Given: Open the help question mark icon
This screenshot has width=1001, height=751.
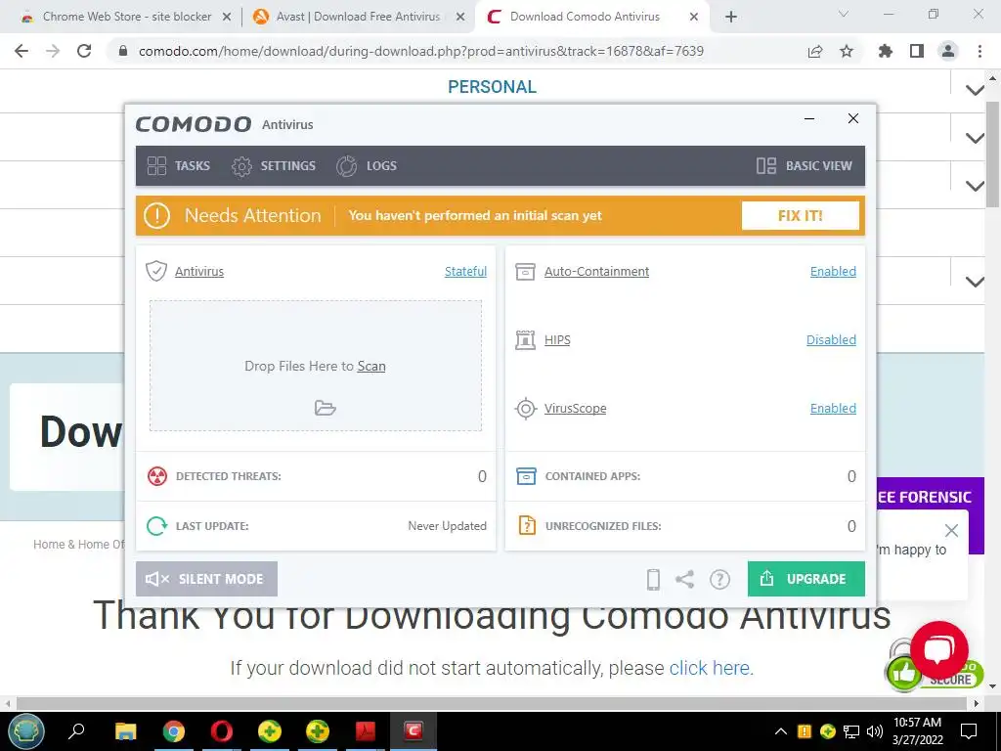Looking at the screenshot, I should [x=719, y=579].
